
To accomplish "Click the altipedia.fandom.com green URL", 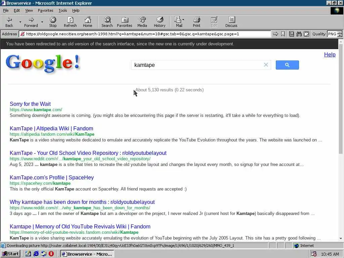I will (x=52, y=134).
